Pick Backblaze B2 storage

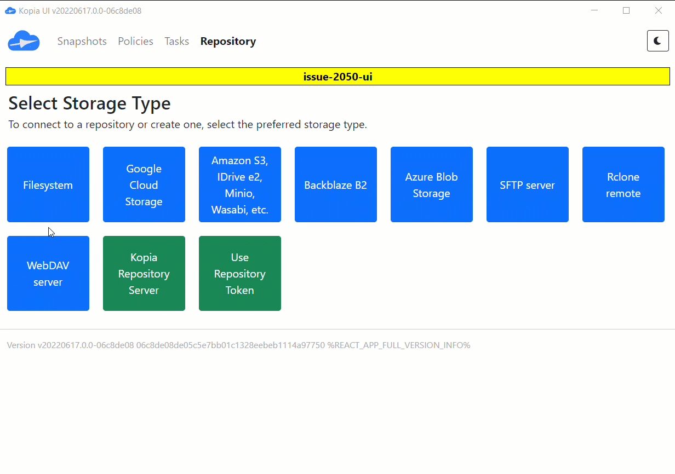point(335,184)
